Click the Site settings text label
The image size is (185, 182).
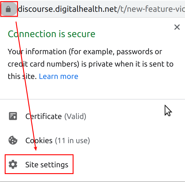click(x=47, y=164)
